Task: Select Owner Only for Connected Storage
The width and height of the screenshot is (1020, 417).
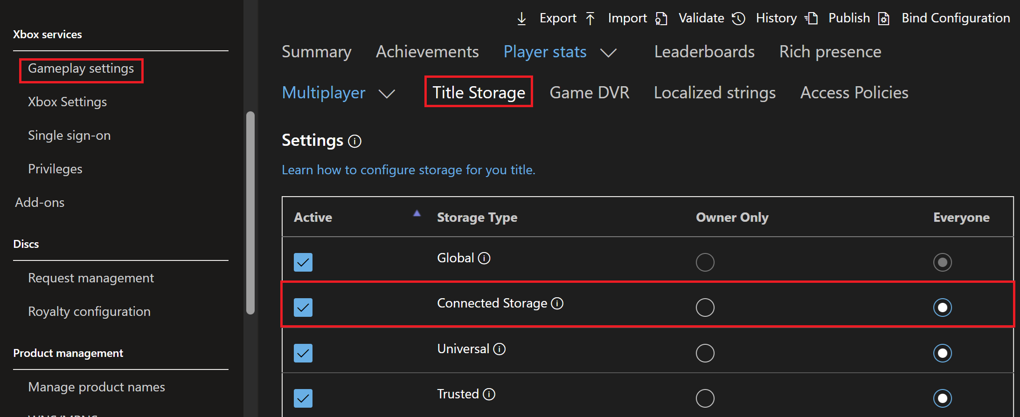Action: tap(705, 308)
